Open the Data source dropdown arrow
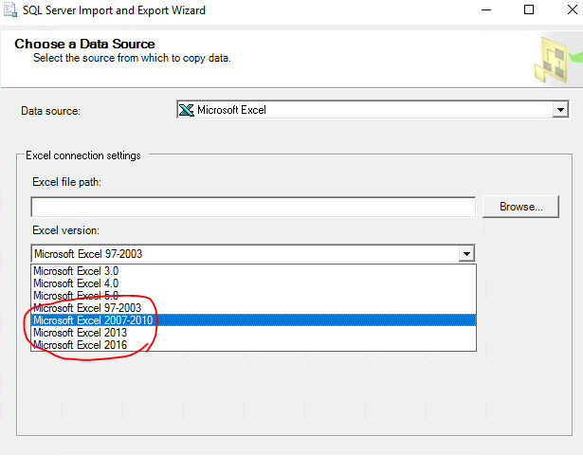 (x=560, y=110)
